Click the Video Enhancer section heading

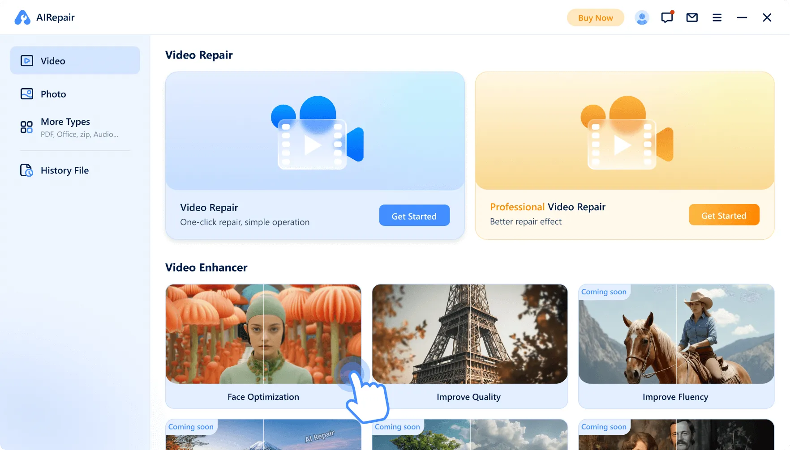coord(206,267)
